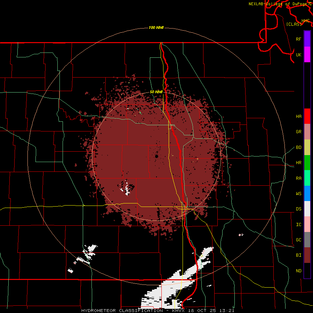The height and width of the screenshot is (313, 313).
Task: Click the HYDROMETEOR CLASSIFICATION caption text
Action: (122, 311)
